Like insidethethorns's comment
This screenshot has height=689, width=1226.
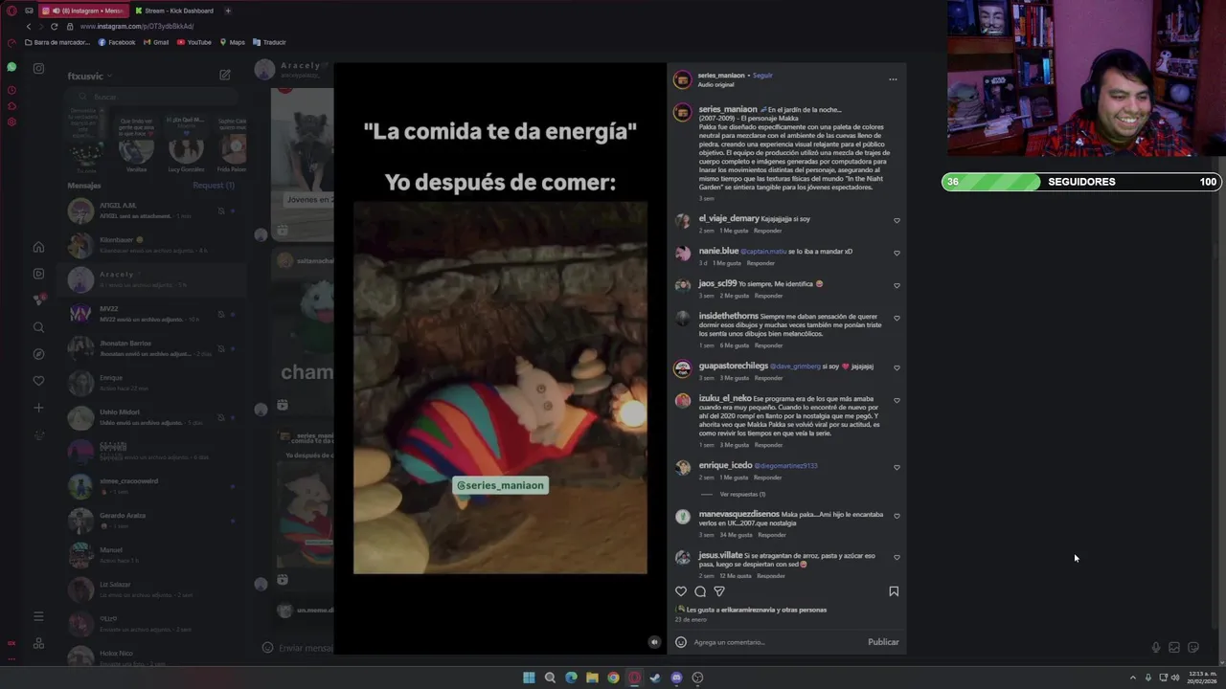click(x=897, y=318)
